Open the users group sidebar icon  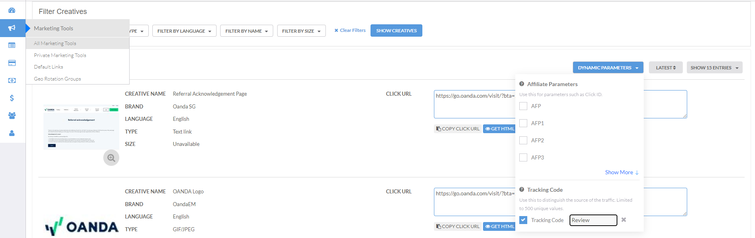click(x=12, y=116)
